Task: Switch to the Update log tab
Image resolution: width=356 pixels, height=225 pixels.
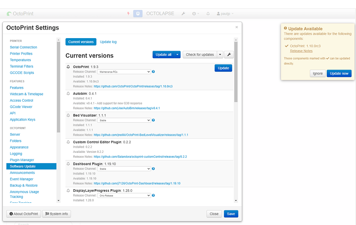Action: 108,42
